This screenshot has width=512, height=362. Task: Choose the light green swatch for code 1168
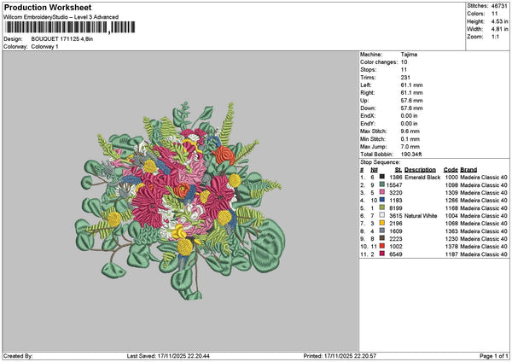coord(382,207)
